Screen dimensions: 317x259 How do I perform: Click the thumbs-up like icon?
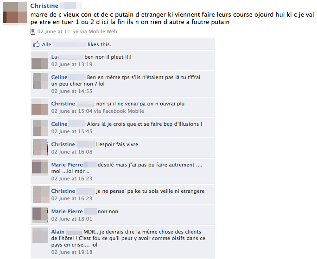(37, 44)
